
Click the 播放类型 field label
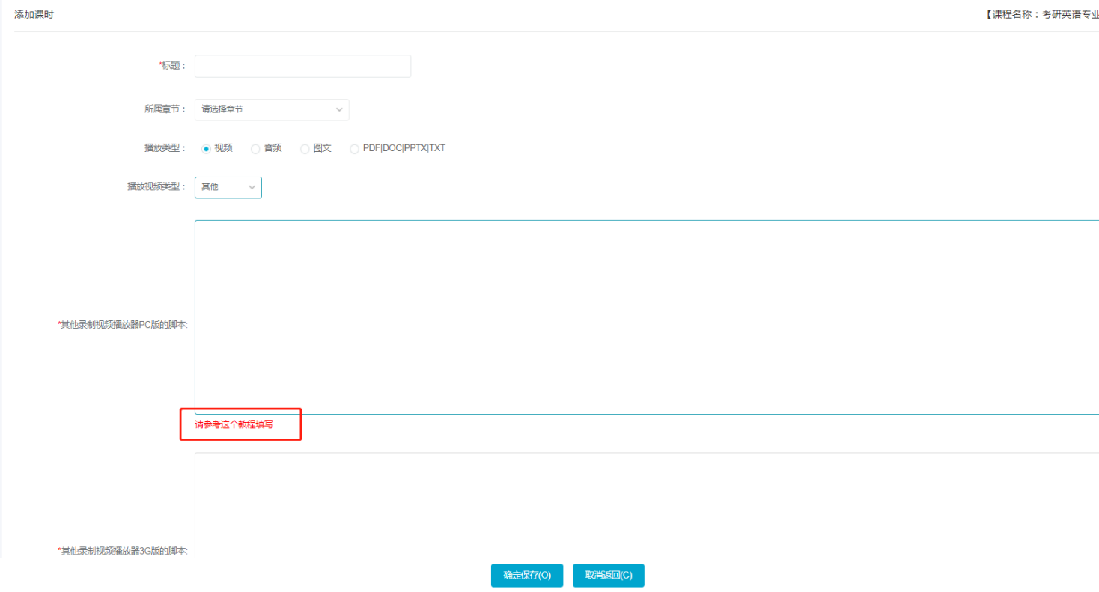click(165, 148)
